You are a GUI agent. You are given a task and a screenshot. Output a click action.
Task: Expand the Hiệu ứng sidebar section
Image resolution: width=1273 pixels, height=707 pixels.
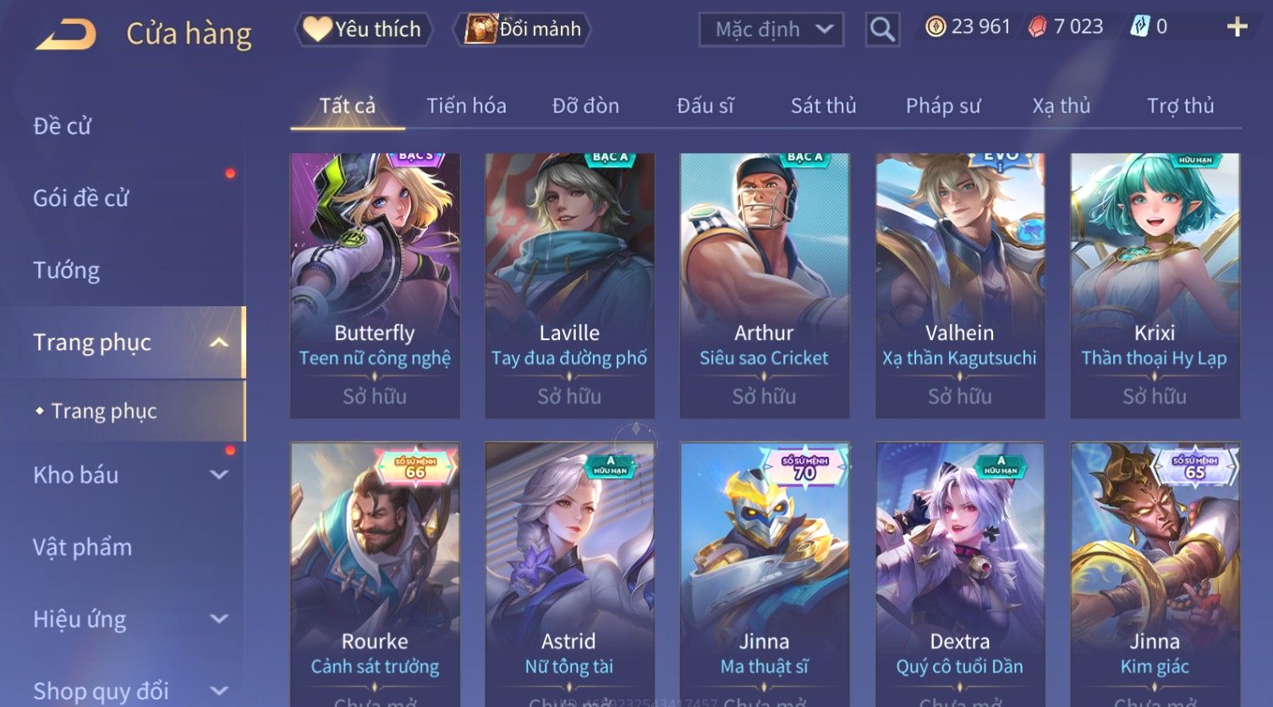pos(219,619)
